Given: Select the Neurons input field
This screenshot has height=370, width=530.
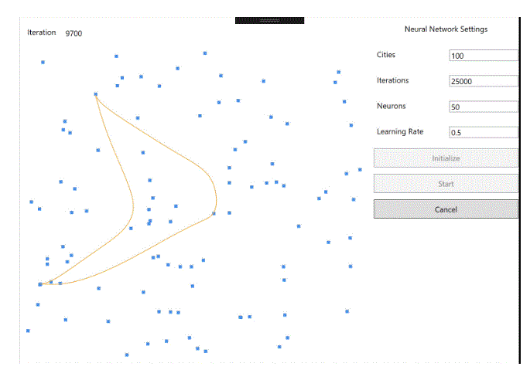Looking at the screenshot, I should pos(483,107).
